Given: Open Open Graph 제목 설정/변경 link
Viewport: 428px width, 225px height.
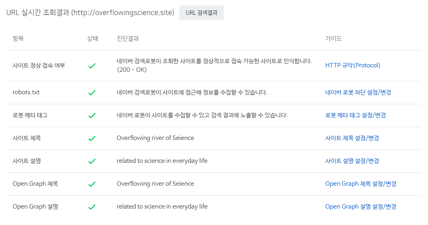Looking at the screenshot, I should [x=360, y=184].
